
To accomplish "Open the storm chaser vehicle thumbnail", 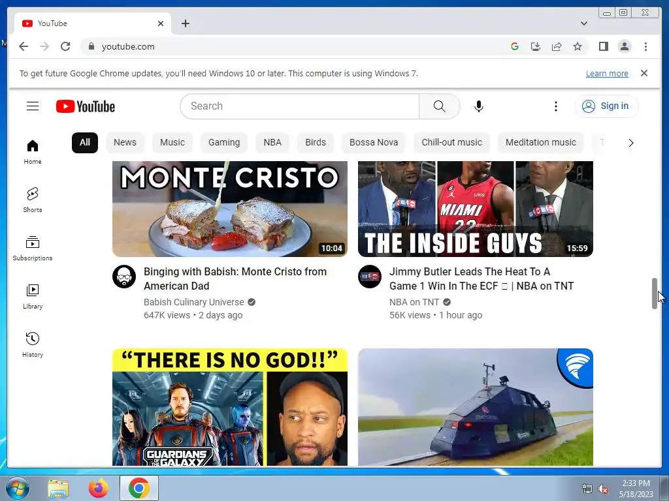I will 476,407.
